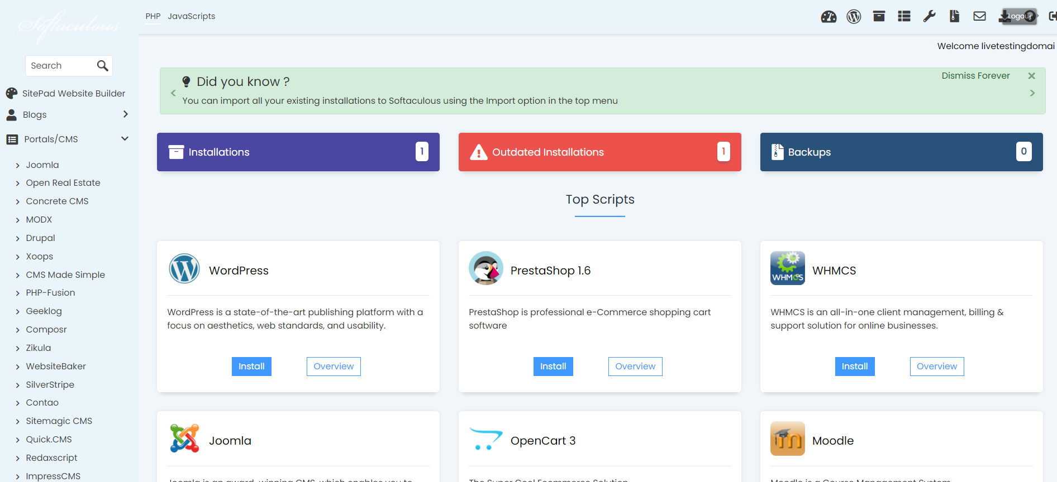
Task: Select Quick.CMS in sidebar
Action: point(49,440)
